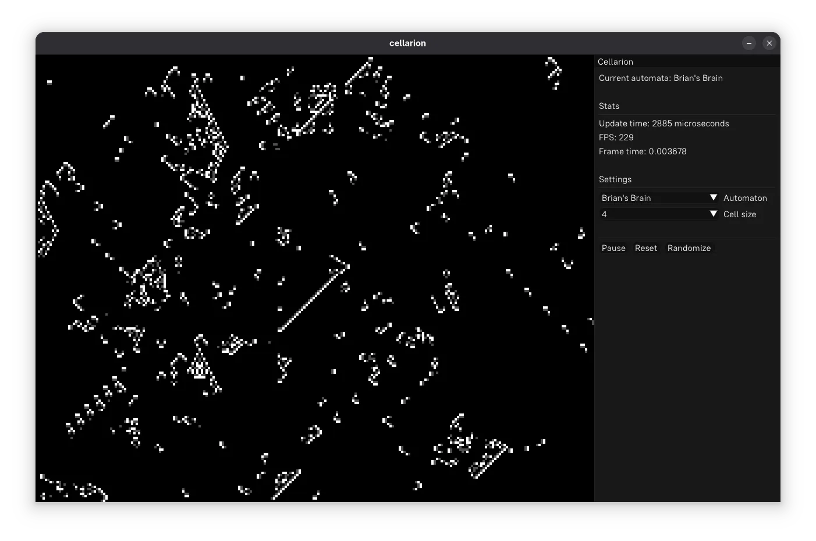Image resolution: width=816 pixels, height=541 pixels.
Task: Pause the automaton simulation
Action: 613,248
